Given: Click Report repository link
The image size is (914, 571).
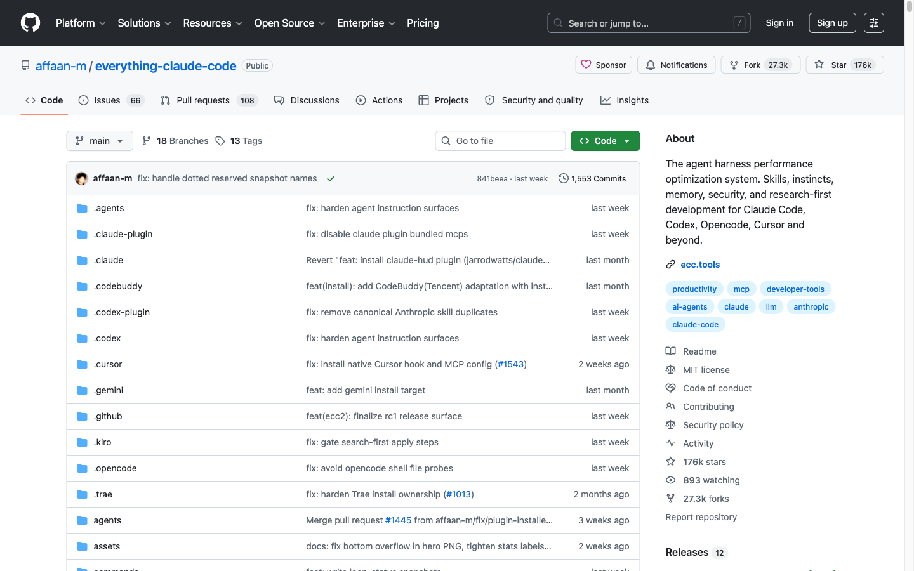Looking at the screenshot, I should (x=701, y=517).
